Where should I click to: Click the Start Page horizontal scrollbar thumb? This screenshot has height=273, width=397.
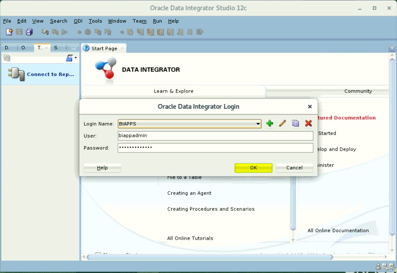point(210,257)
